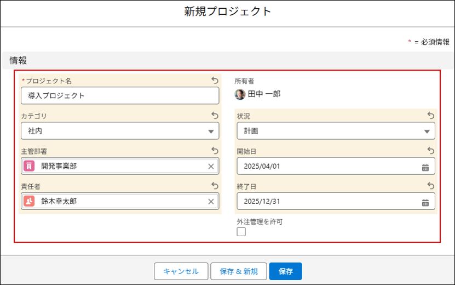This screenshot has height=285, width=455.
Task: Undo the 状況 field change
Action: tap(430, 116)
